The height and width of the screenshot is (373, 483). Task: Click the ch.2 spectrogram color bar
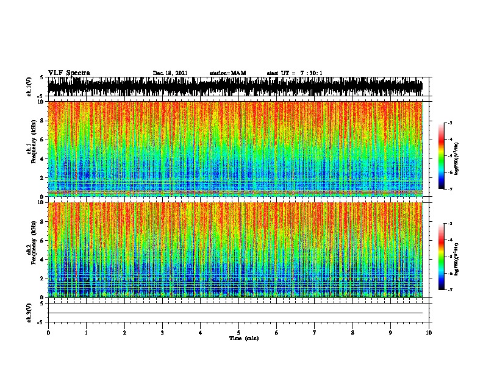pos(442,257)
